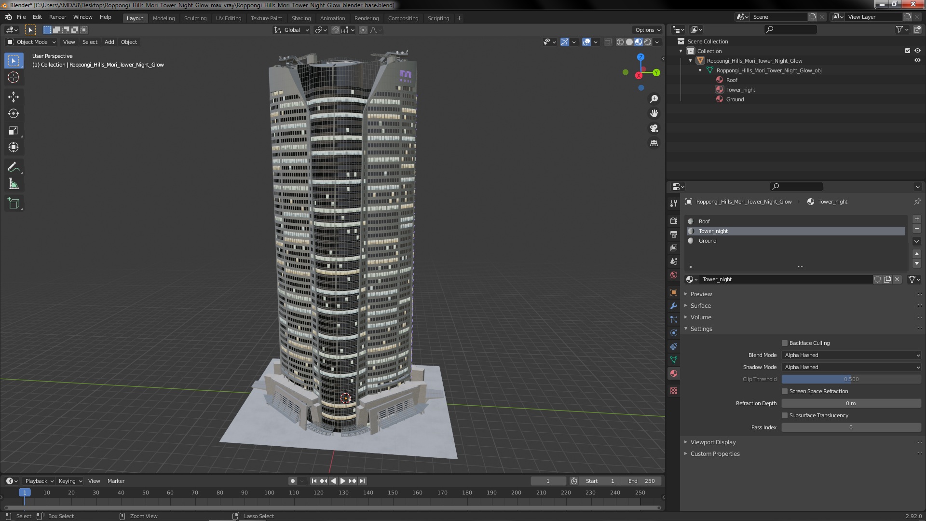
Task: Open the Keying popover in timeline
Action: 70,481
